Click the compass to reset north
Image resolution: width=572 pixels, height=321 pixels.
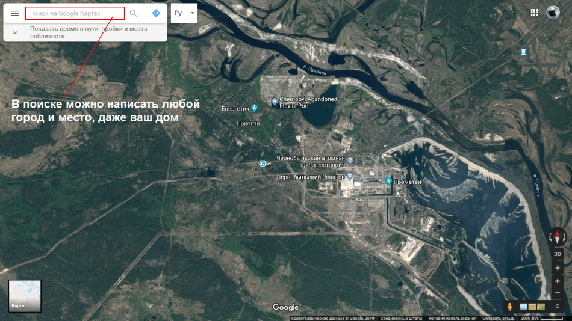[x=558, y=236]
